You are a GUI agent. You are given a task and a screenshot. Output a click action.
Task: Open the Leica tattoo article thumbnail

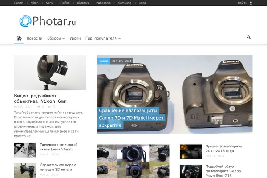[25, 150]
